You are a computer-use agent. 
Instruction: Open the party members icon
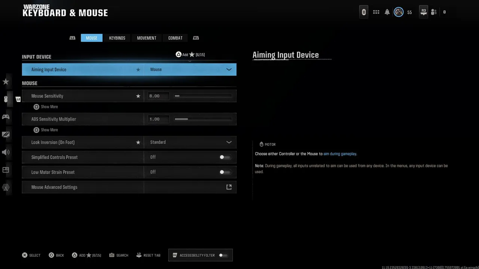pyautogui.click(x=434, y=12)
